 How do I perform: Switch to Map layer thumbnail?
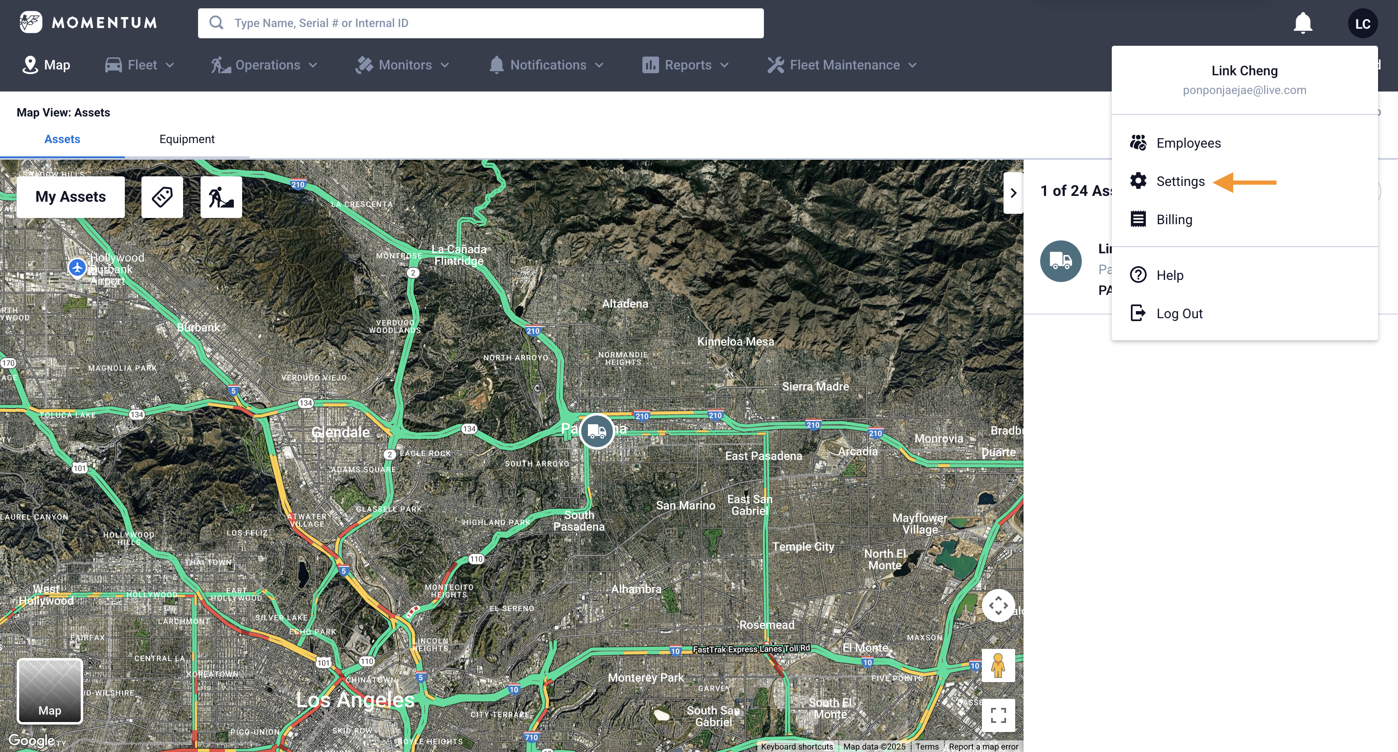pyautogui.click(x=50, y=691)
